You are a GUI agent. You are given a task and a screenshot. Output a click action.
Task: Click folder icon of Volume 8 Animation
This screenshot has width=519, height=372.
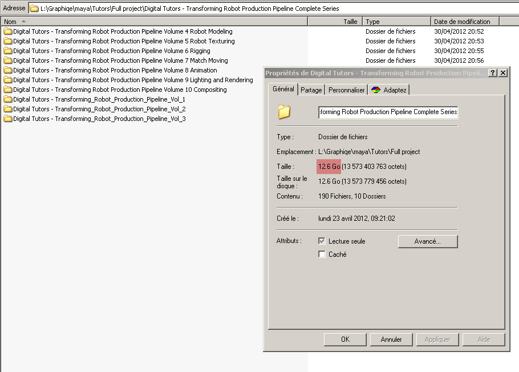click(8, 70)
